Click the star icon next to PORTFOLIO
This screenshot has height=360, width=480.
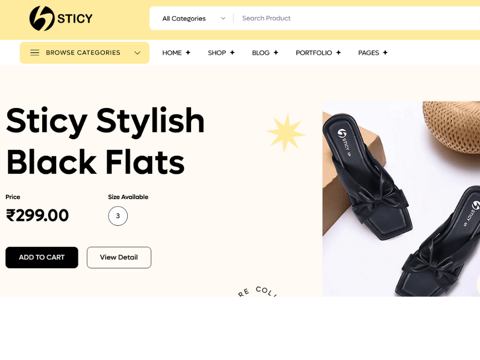click(338, 53)
